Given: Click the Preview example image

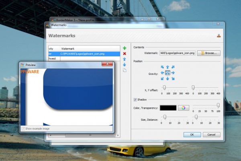Looking at the screenshot, I should pyautogui.click(x=67, y=97).
